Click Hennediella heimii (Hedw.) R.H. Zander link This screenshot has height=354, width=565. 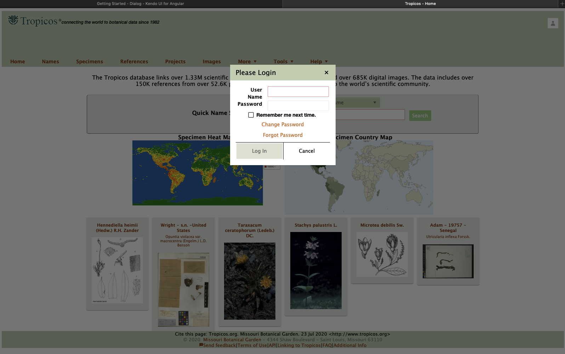(x=117, y=228)
